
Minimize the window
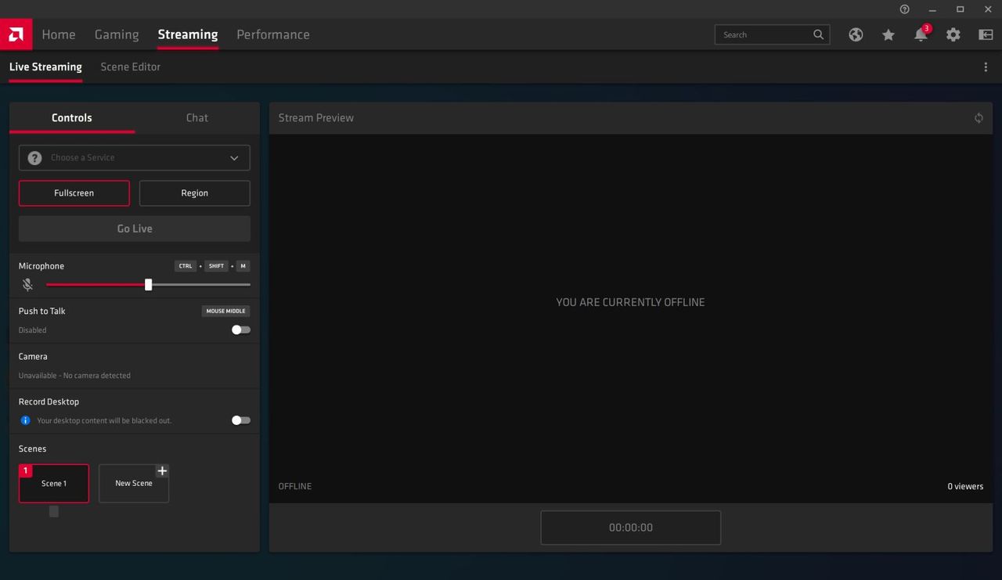coord(932,9)
